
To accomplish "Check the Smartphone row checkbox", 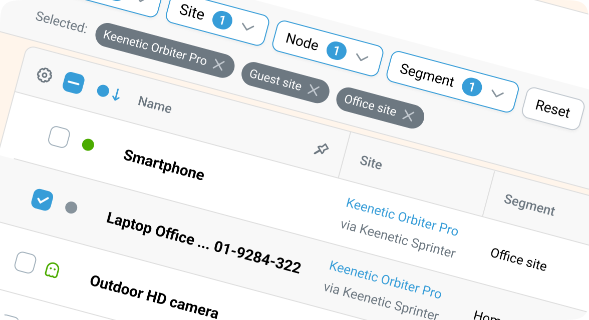I will click(x=59, y=137).
